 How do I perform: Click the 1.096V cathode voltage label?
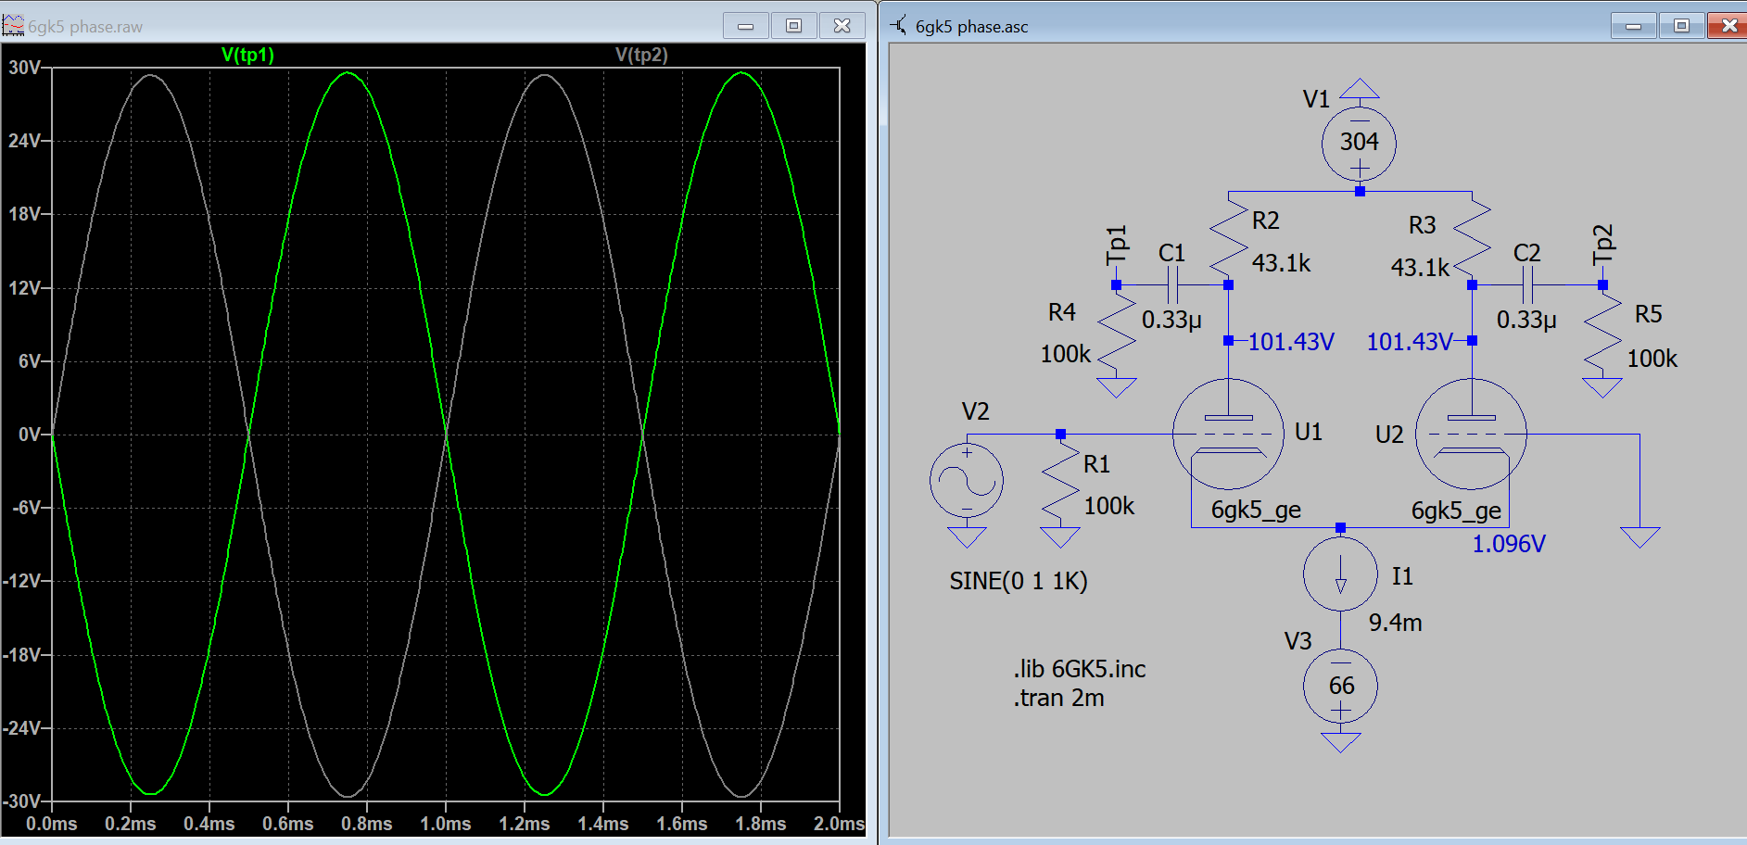coord(1509,544)
